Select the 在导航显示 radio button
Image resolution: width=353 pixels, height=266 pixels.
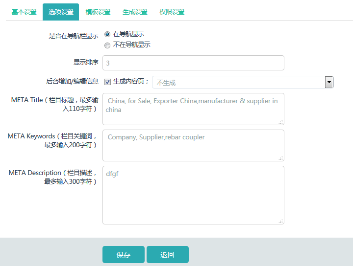pos(107,34)
